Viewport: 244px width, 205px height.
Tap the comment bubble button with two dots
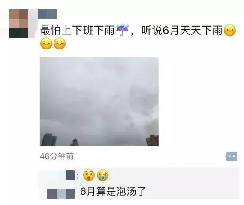pyautogui.click(x=232, y=156)
